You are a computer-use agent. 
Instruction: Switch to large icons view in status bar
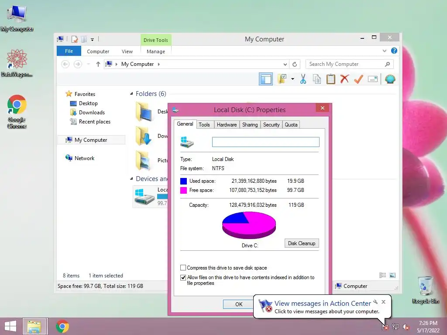[392, 275]
